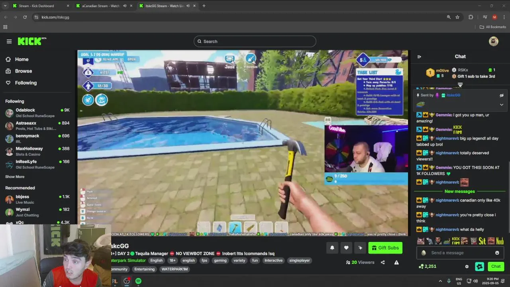Bookmark this page with the star icon

pos(457,17)
